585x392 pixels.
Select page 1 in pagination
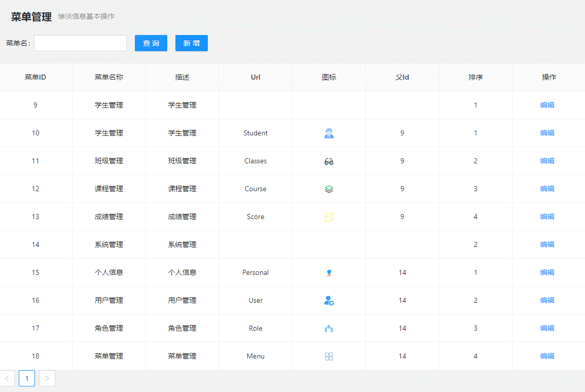[27, 378]
